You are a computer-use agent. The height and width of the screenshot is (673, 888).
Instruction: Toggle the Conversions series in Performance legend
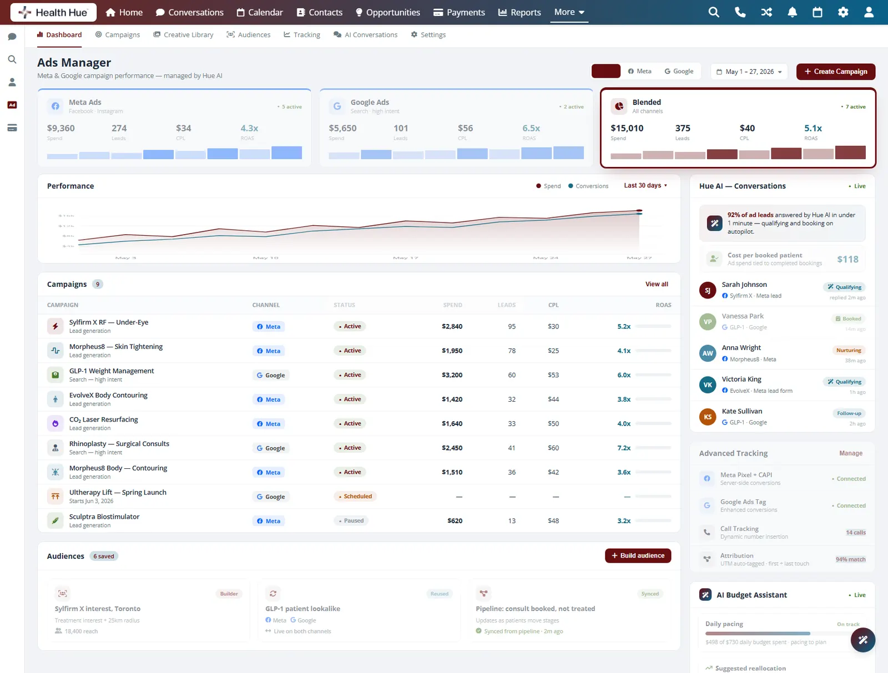pyautogui.click(x=588, y=186)
